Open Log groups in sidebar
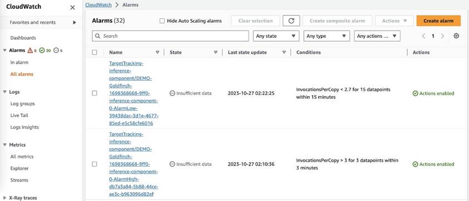469x201 pixels. (22, 104)
